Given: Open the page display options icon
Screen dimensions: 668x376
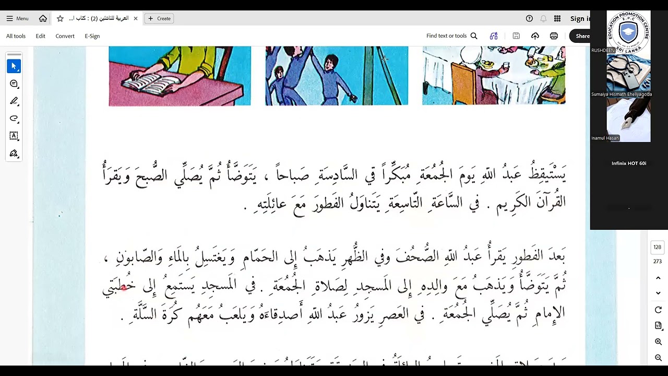Looking at the screenshot, I should click(x=658, y=326).
